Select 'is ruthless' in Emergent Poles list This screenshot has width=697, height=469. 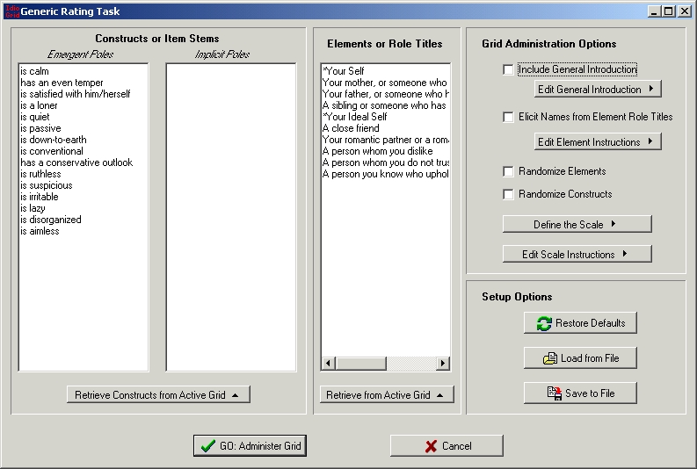pyautogui.click(x=40, y=174)
